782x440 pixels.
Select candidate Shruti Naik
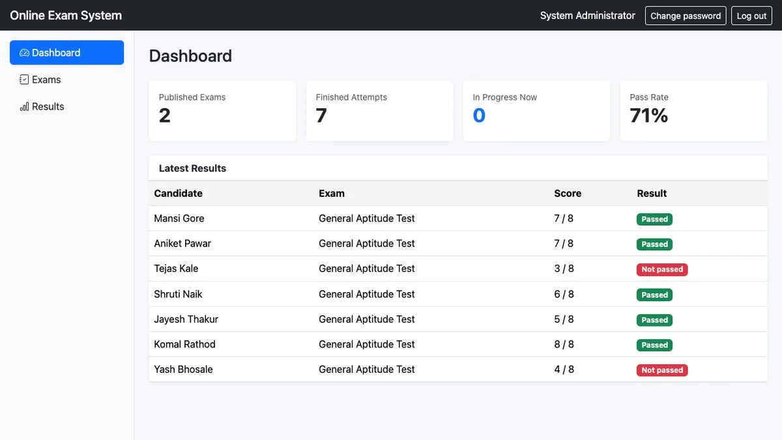178,294
